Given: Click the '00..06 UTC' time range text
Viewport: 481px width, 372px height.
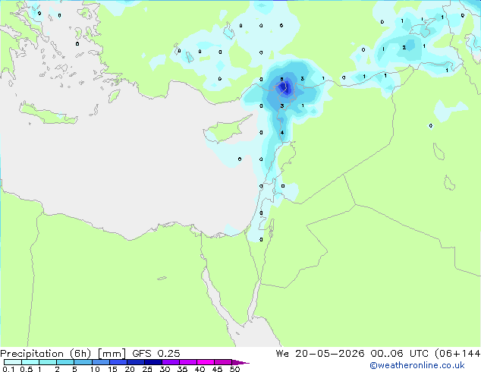Looking at the screenshot, I should [x=400, y=354].
